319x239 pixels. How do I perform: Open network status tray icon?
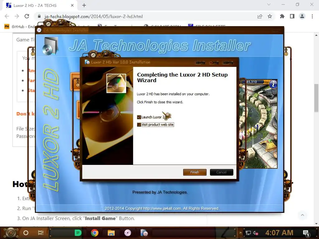click(248, 233)
